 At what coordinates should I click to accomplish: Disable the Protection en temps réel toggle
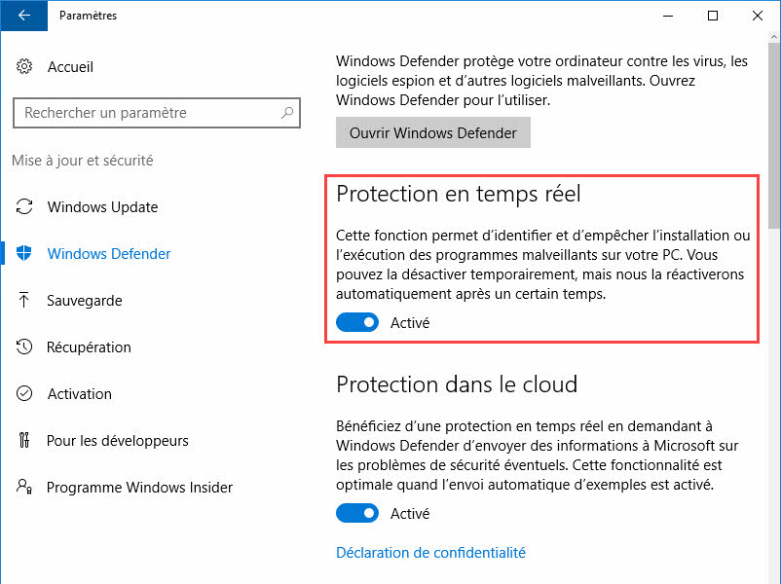pos(356,322)
